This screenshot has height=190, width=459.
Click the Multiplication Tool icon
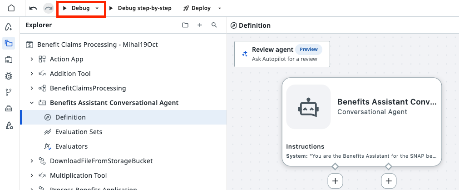click(42, 175)
